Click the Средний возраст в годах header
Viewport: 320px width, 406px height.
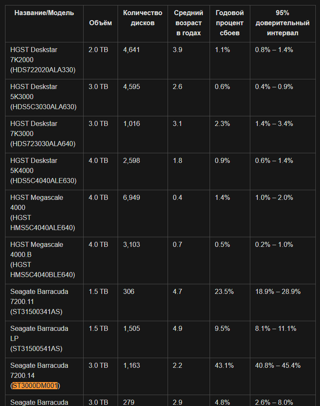(189, 23)
